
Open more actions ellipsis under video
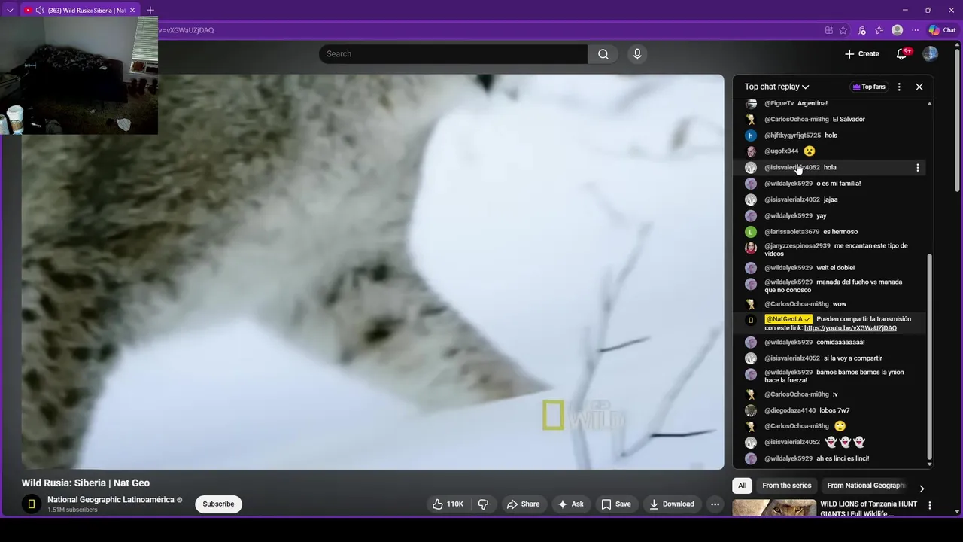click(715, 504)
